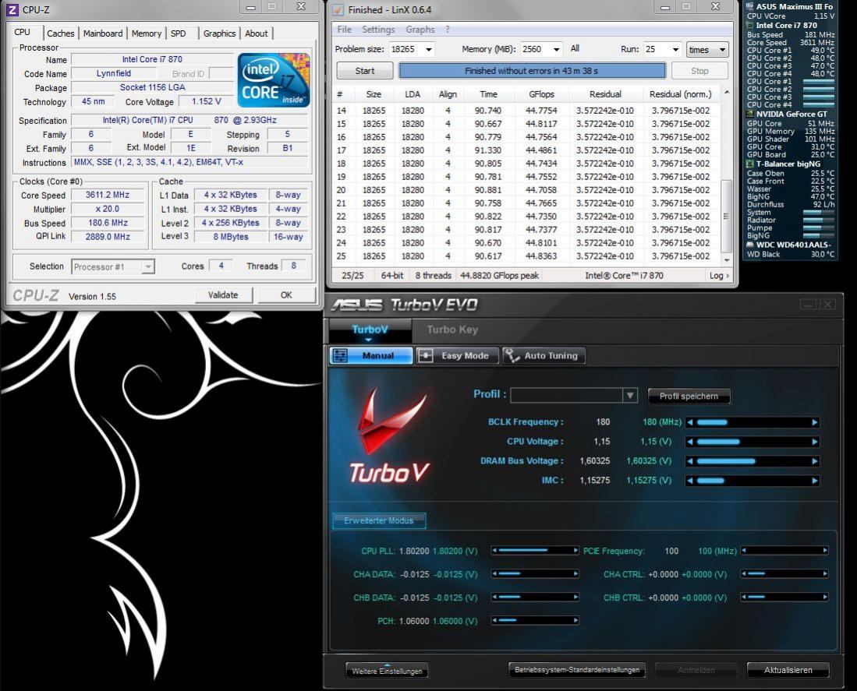Click the Auto Tuning wrench icon

[512, 356]
